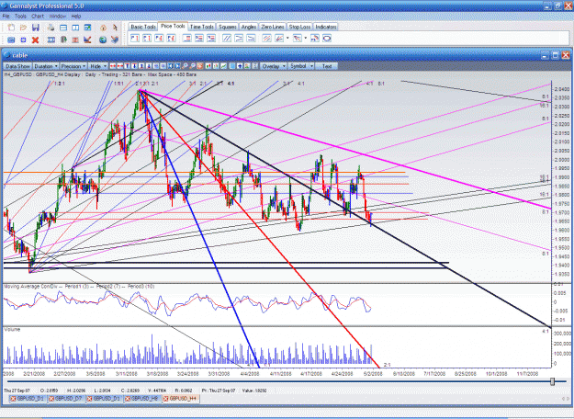
Task: Expand the arrow beside the second fan tool
Action: pyautogui.click(x=306, y=38)
